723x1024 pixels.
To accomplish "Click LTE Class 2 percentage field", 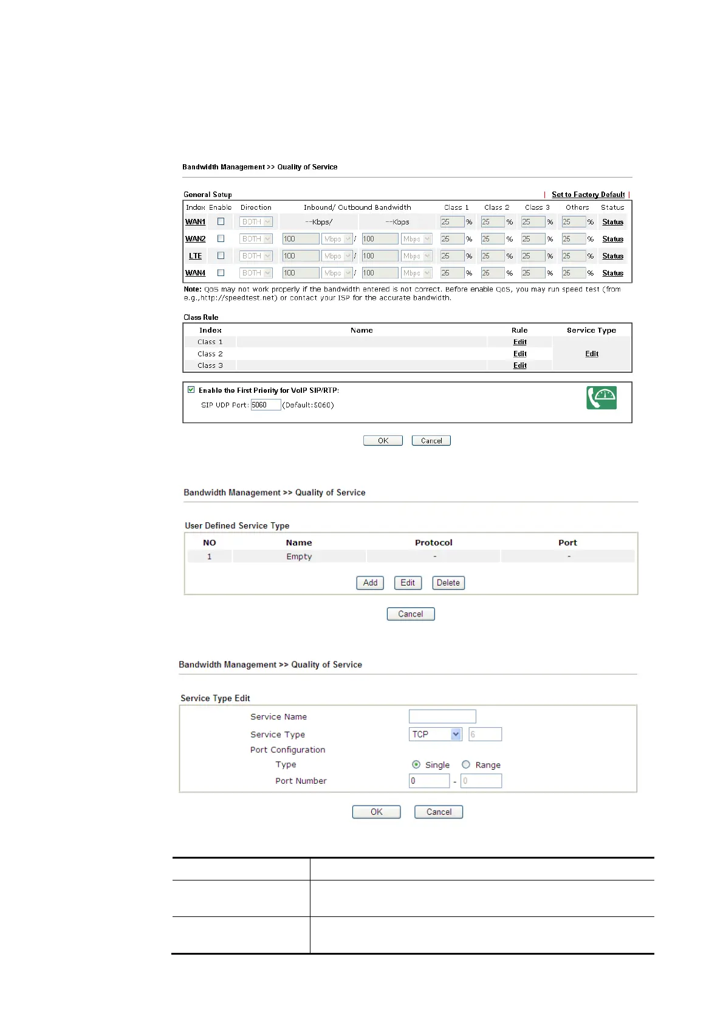I will point(493,256).
